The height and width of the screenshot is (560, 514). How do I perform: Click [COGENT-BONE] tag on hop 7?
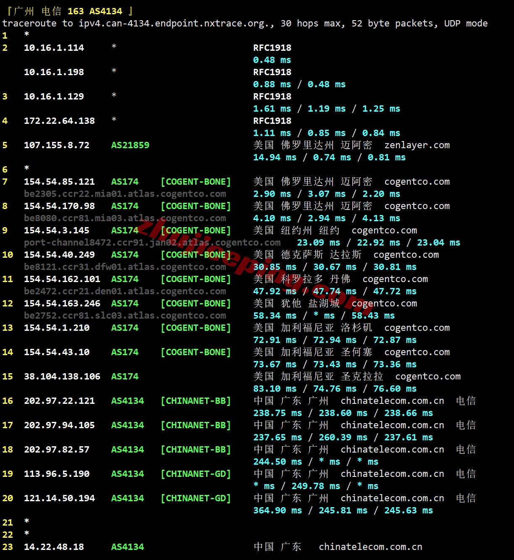coord(196,182)
